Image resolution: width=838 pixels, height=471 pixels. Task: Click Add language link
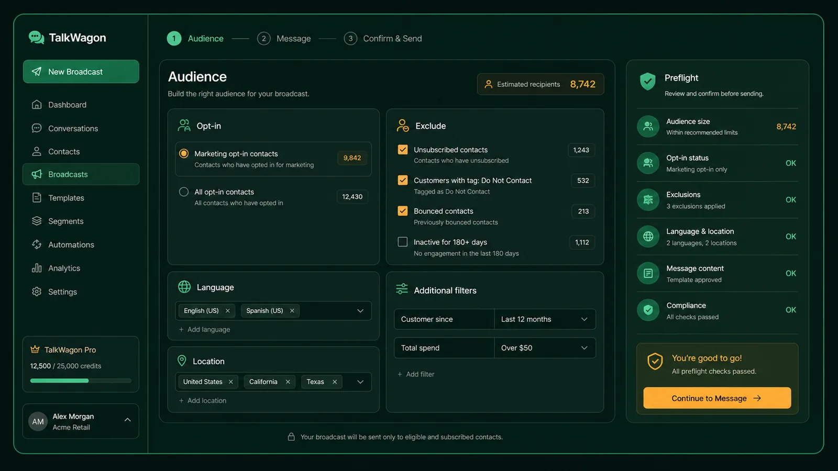205,330
